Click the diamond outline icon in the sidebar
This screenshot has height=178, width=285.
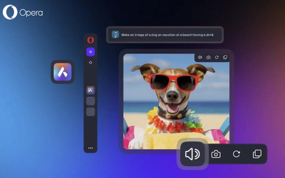click(91, 62)
